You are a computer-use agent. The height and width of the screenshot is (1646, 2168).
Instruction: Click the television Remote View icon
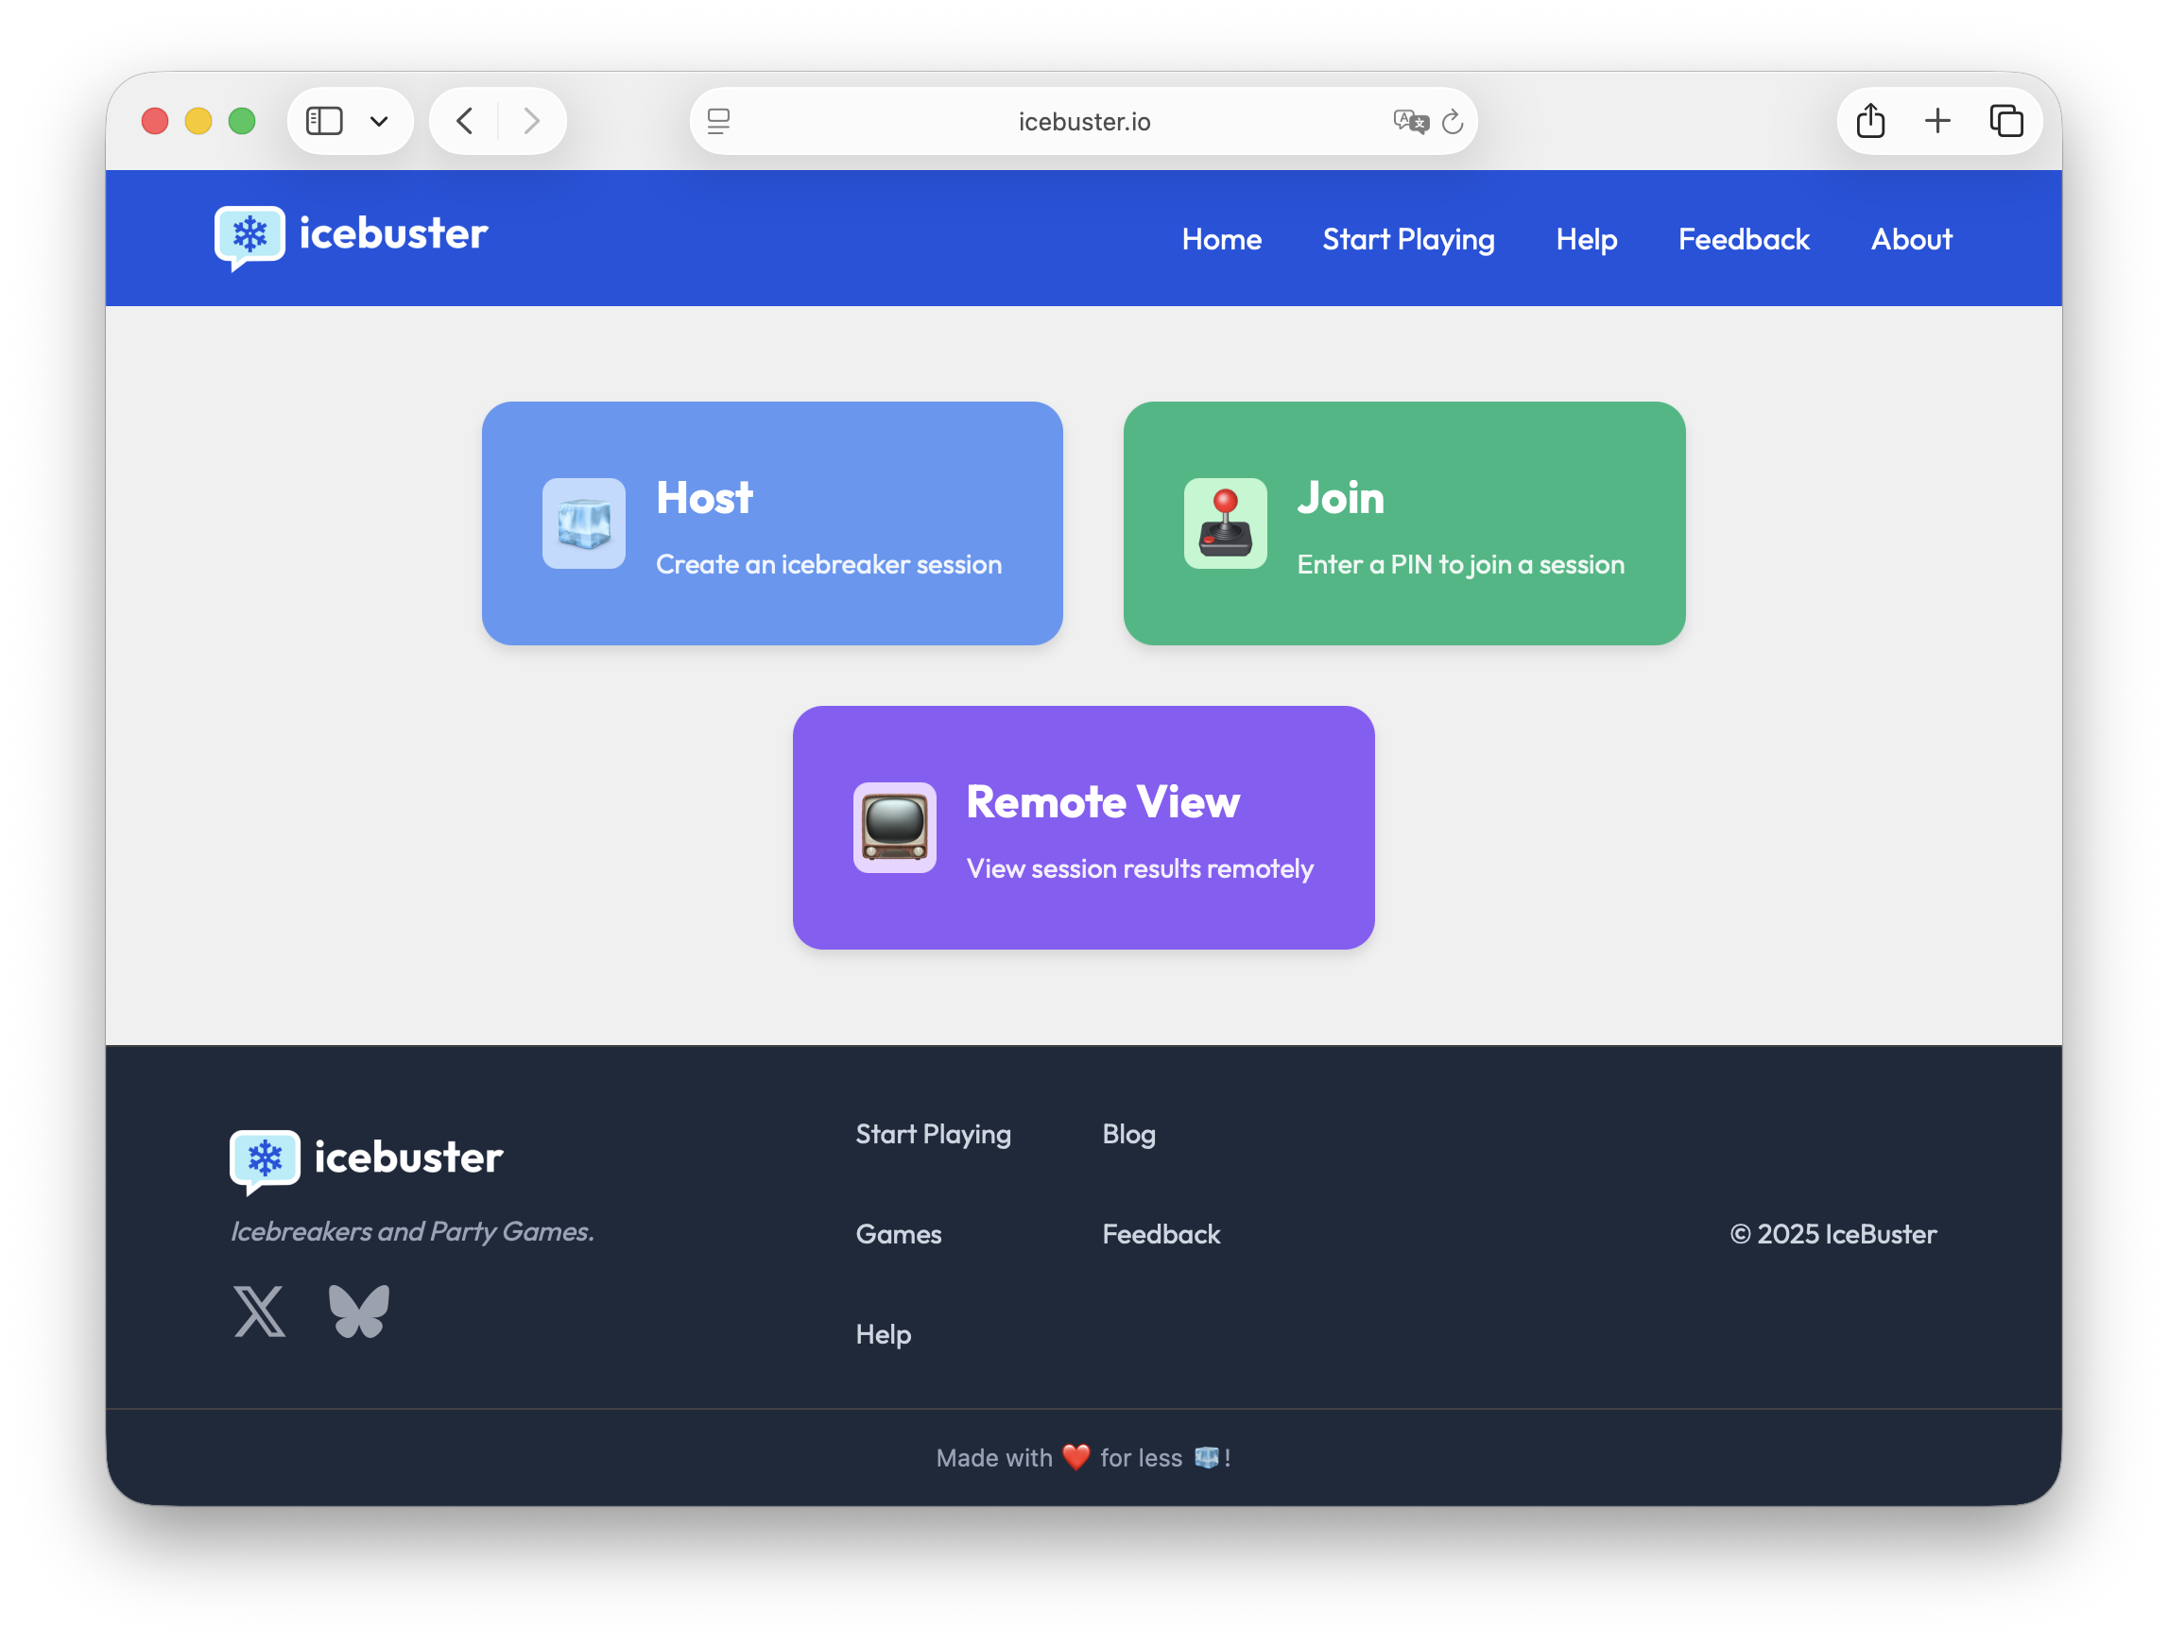(x=894, y=827)
